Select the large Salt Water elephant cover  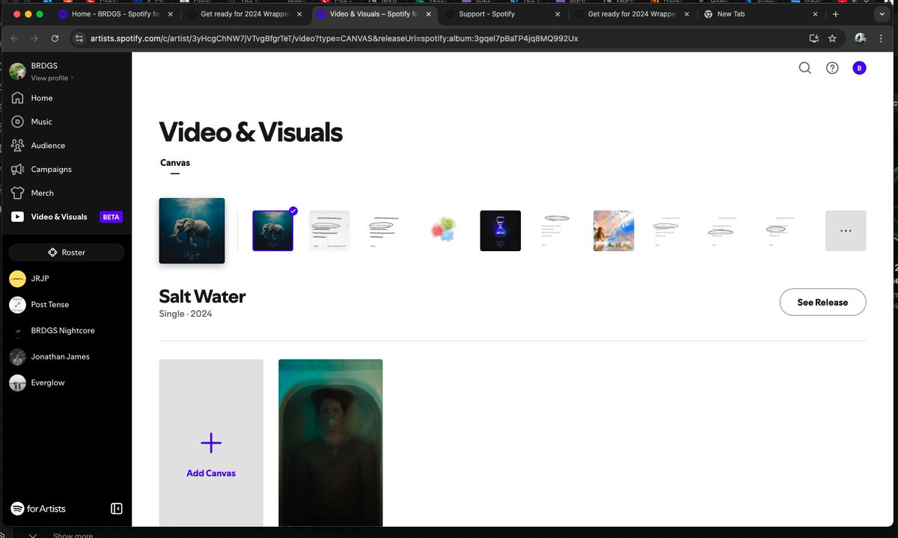coord(192,231)
